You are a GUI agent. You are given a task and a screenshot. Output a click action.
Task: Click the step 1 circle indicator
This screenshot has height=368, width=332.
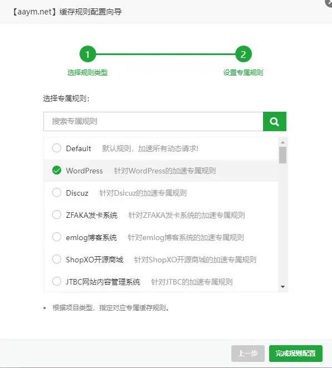tap(87, 54)
